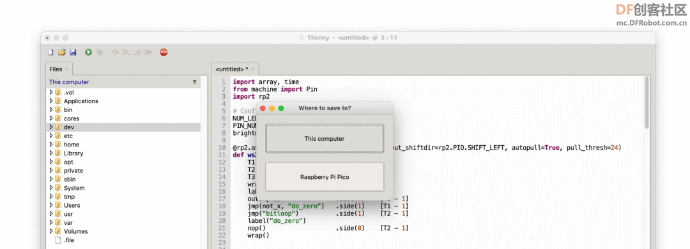The height and width of the screenshot is (249, 690).
Task: Expand the opt folder
Action: (51, 162)
